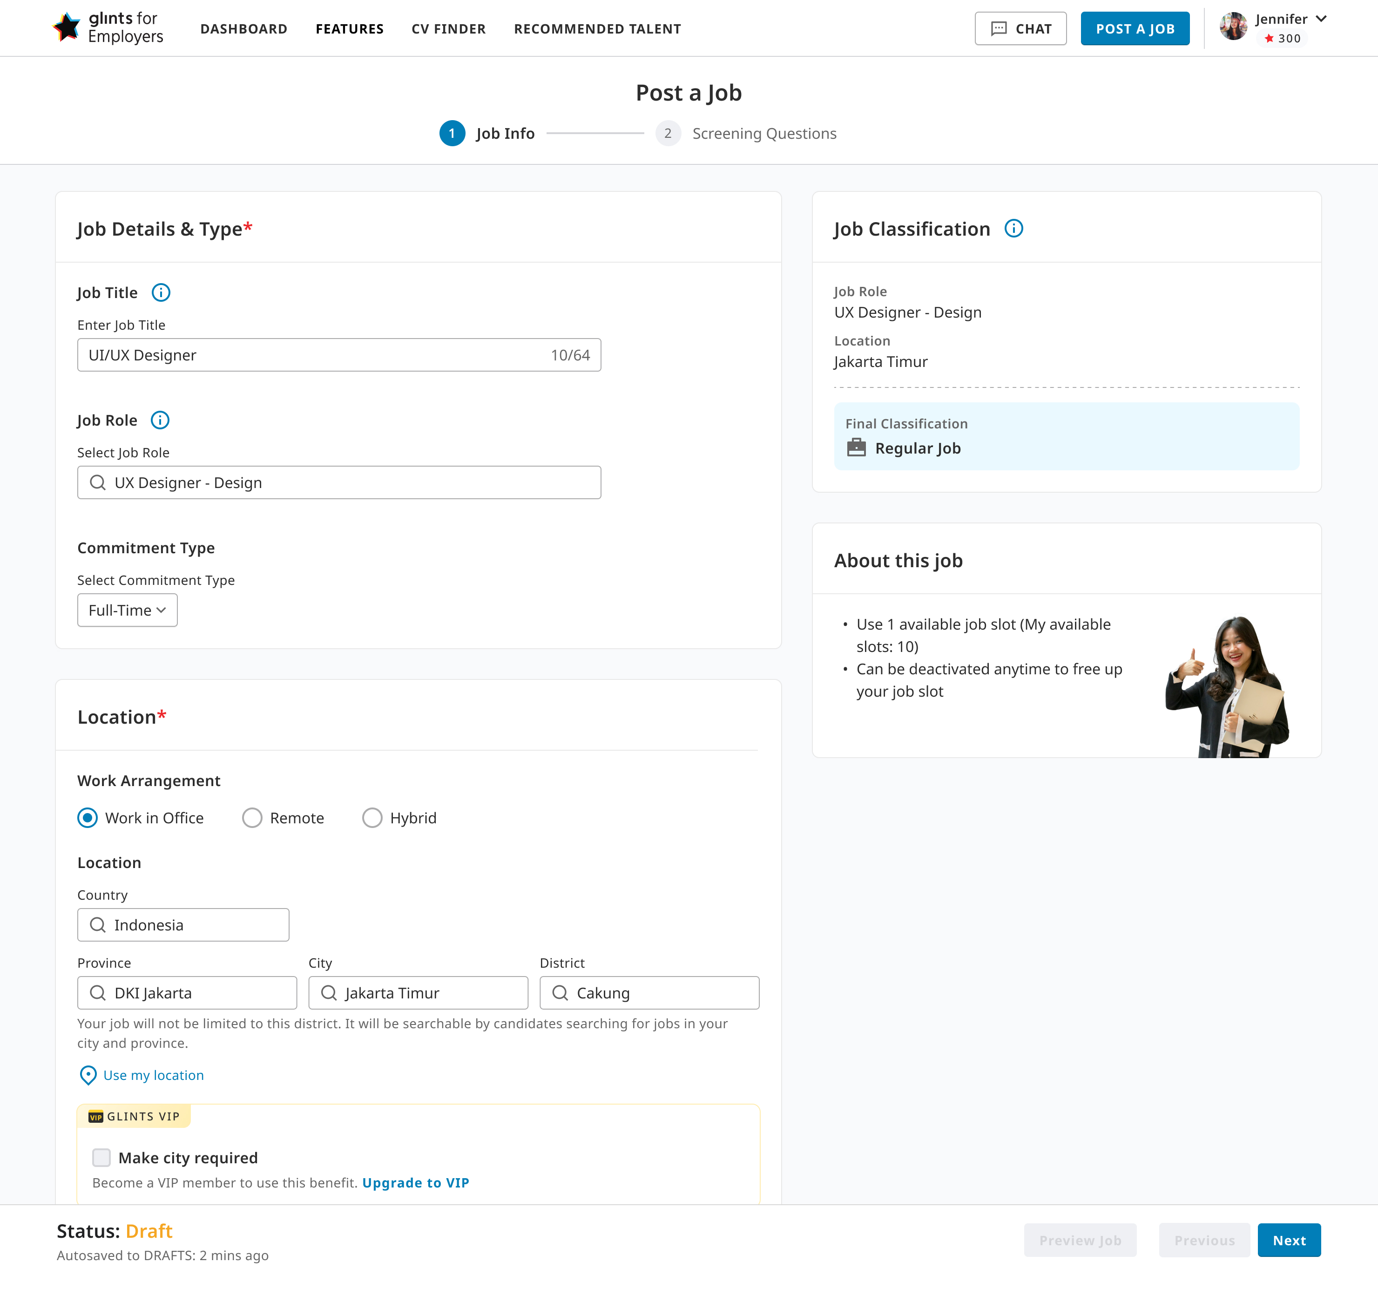Expand the Jennifer account menu chevron
Screen dimensions: 1378x1289
(1321, 19)
